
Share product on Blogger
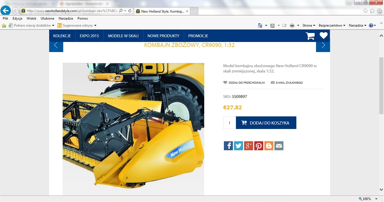269,146
